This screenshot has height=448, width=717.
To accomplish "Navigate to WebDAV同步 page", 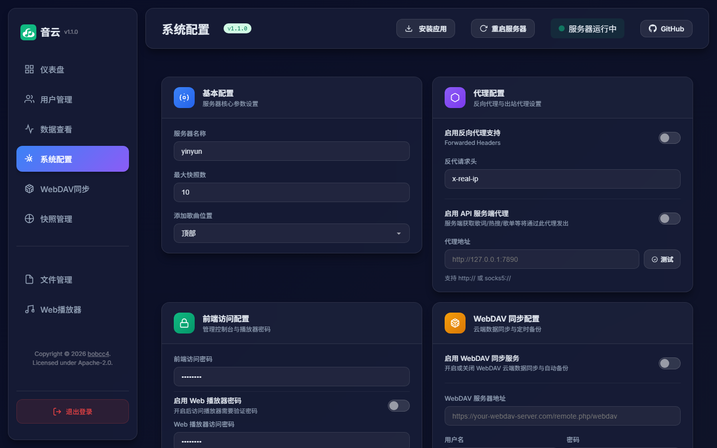I will [x=73, y=189].
